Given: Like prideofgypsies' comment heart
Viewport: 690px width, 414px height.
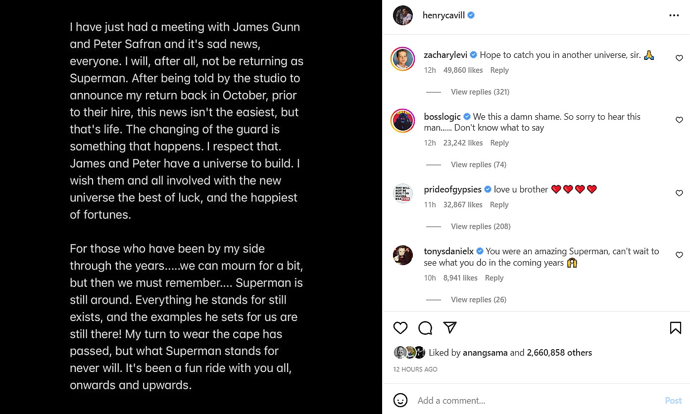Looking at the screenshot, I should pos(679,193).
